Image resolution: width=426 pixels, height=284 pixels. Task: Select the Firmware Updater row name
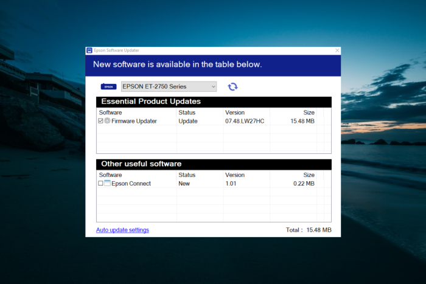click(x=134, y=121)
